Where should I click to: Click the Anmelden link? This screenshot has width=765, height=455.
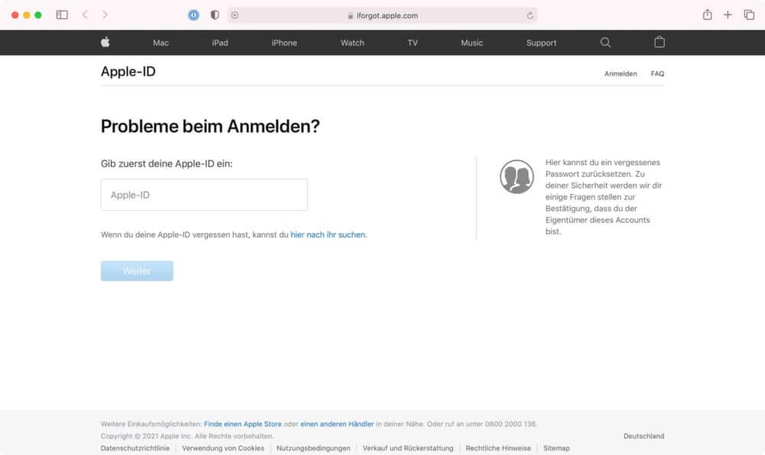click(x=620, y=73)
